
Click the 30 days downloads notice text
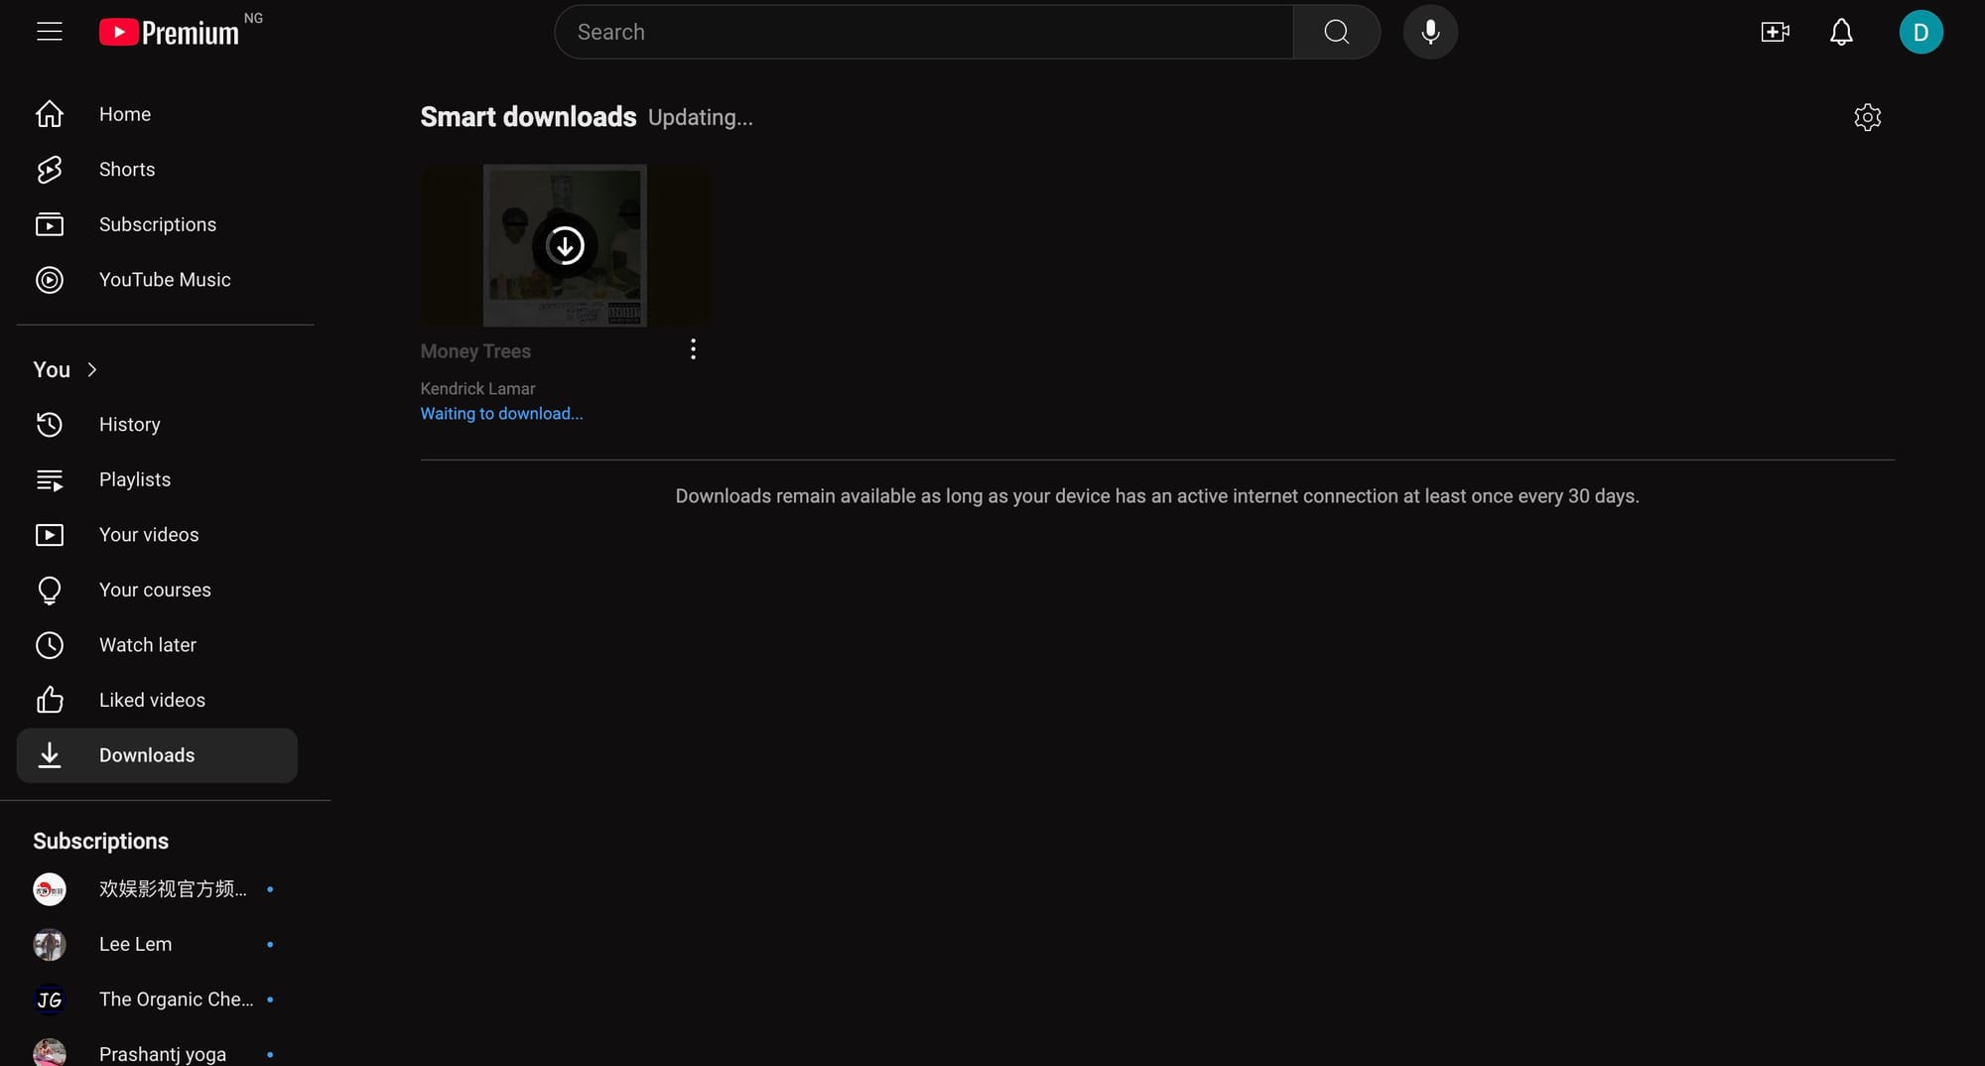coord(1157,496)
